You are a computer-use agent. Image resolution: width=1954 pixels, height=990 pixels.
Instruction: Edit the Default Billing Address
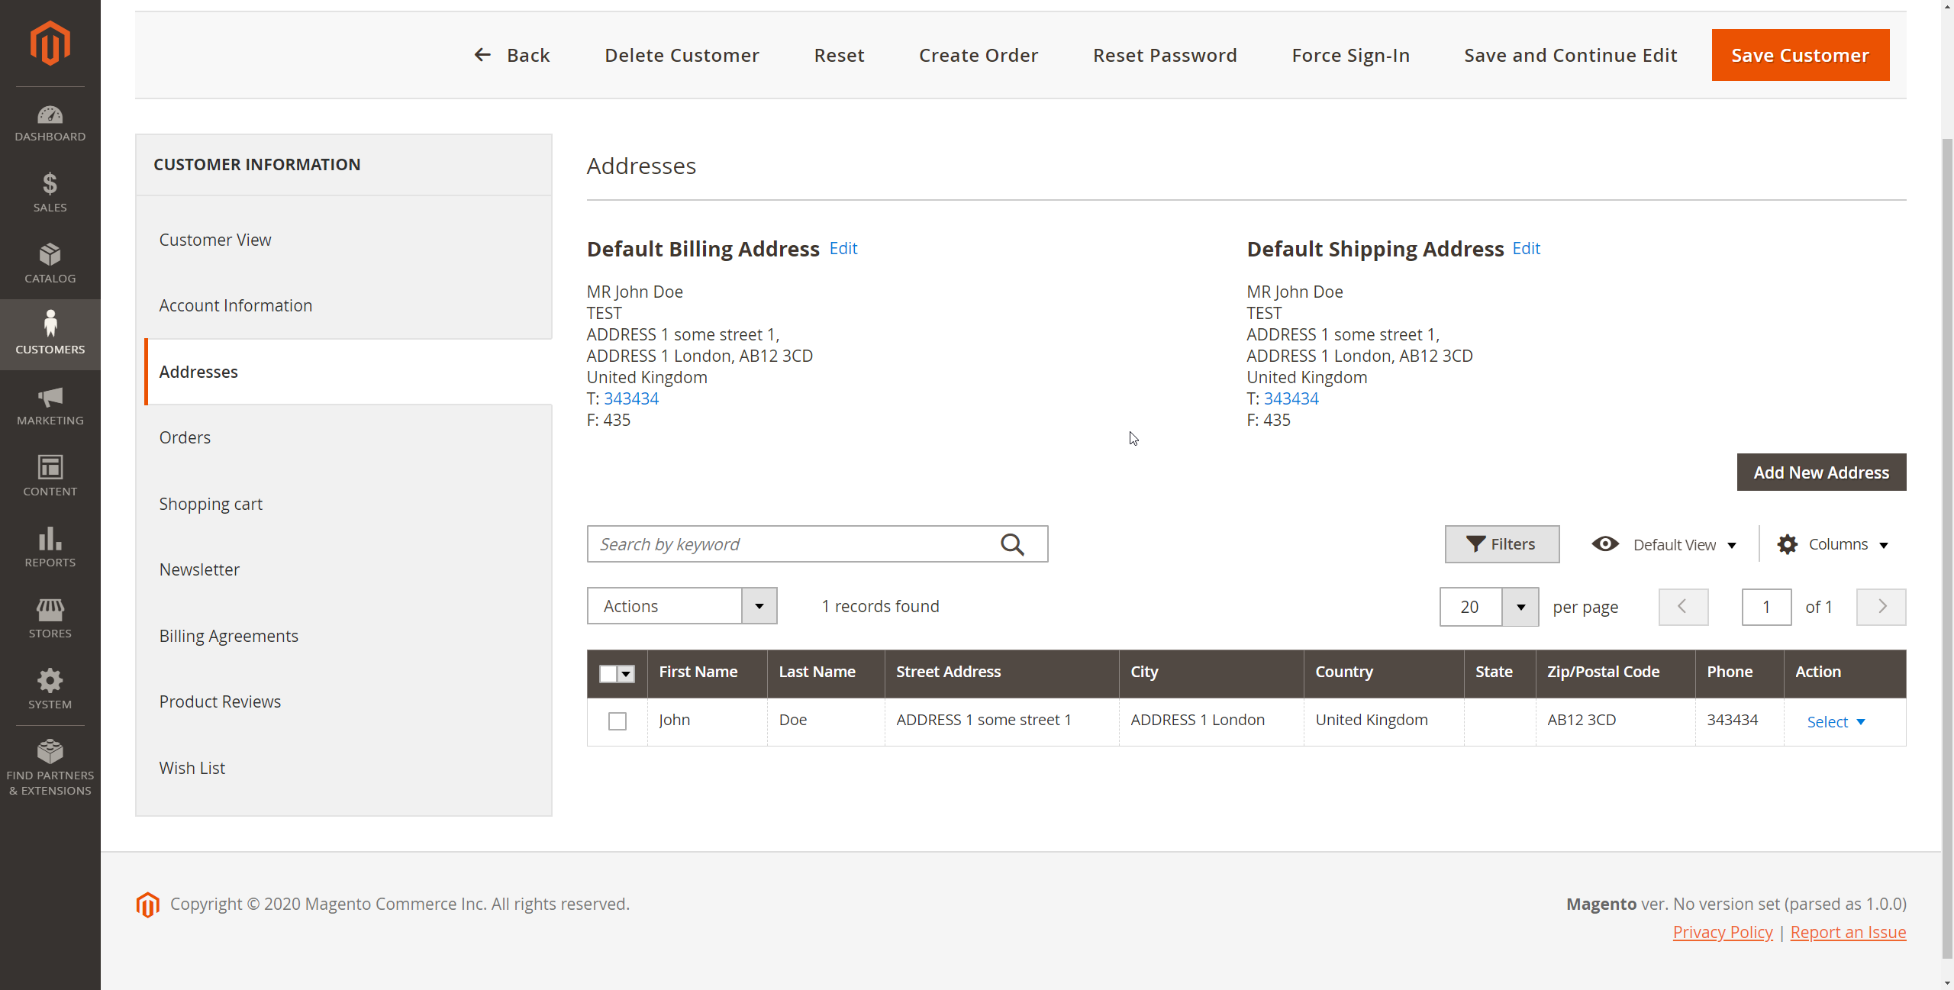(843, 248)
